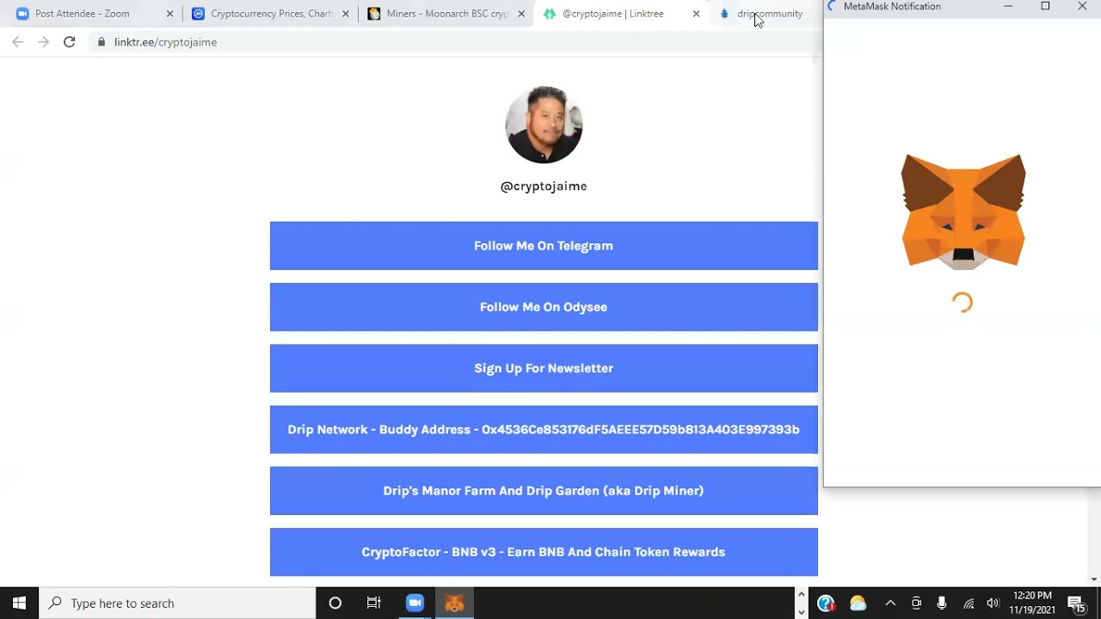
Task: Open Zoom from the taskbar
Action: click(x=415, y=604)
